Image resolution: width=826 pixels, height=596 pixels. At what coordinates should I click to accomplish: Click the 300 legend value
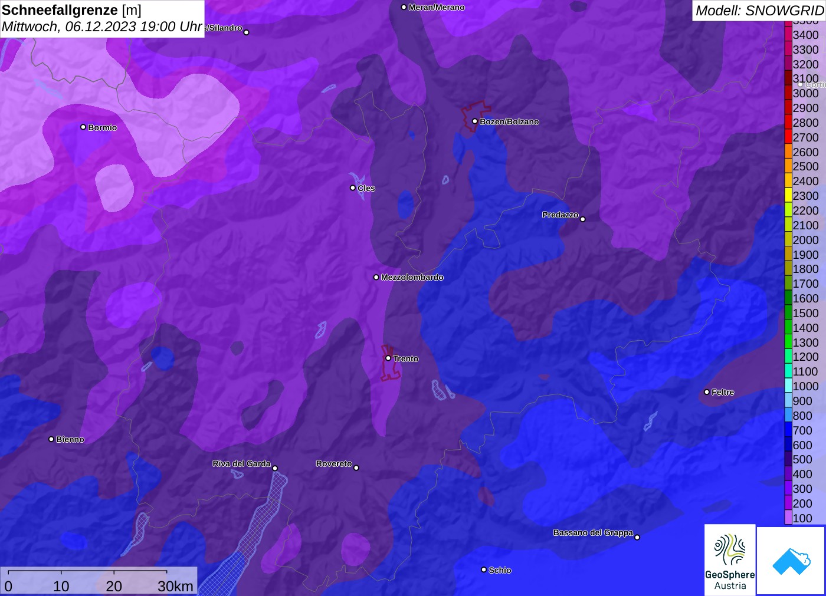[x=802, y=489]
